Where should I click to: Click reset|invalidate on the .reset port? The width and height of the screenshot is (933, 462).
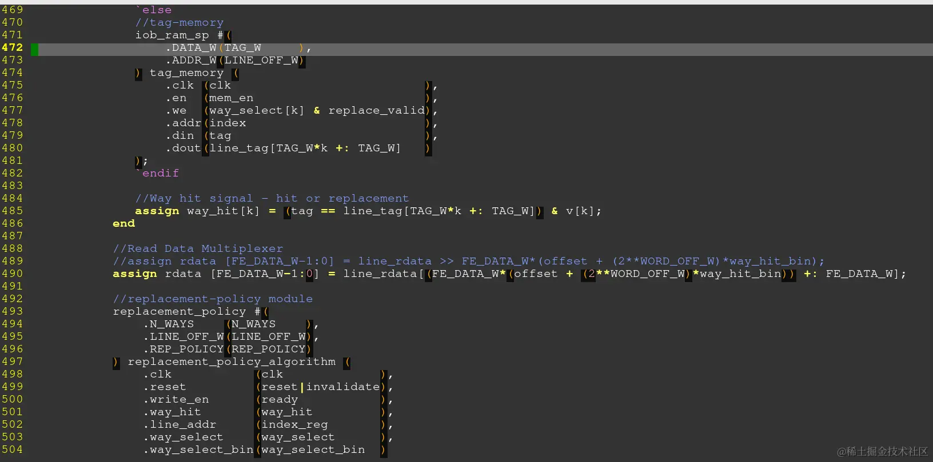[321, 387]
